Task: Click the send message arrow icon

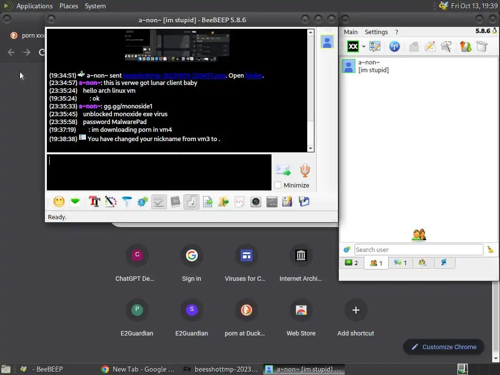Action: coord(283,170)
